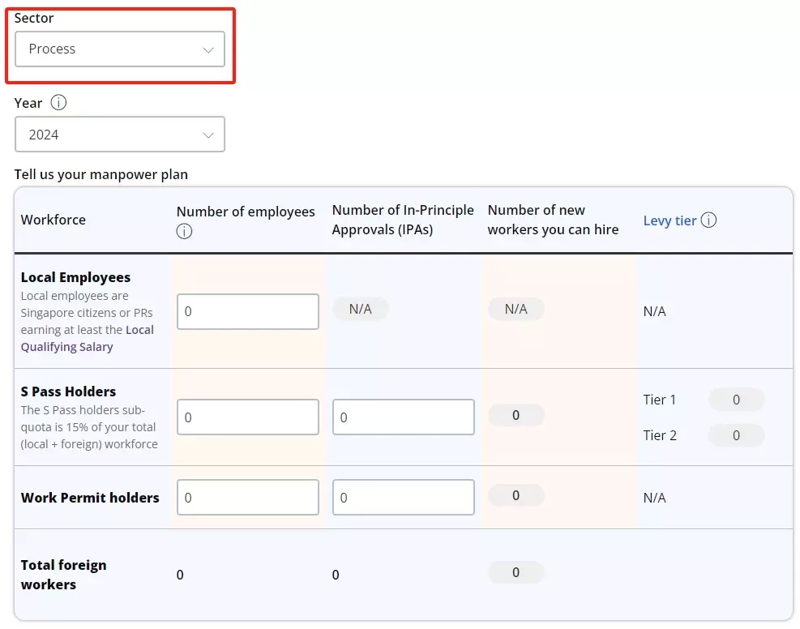Click the chevron arrow in Year dropdown
This screenshot has width=800, height=629.
click(208, 135)
